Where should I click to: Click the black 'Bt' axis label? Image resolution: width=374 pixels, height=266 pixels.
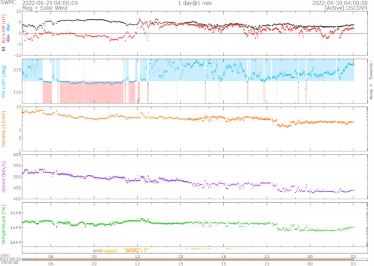[4, 49]
